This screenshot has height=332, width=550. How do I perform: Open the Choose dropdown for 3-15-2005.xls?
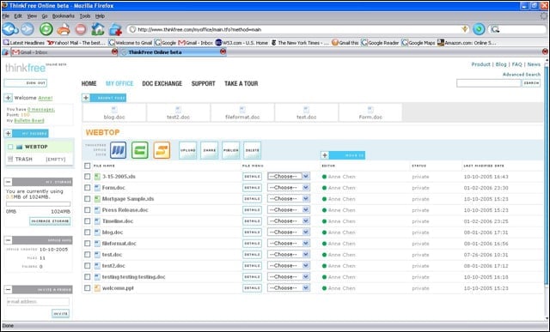pyautogui.click(x=289, y=177)
